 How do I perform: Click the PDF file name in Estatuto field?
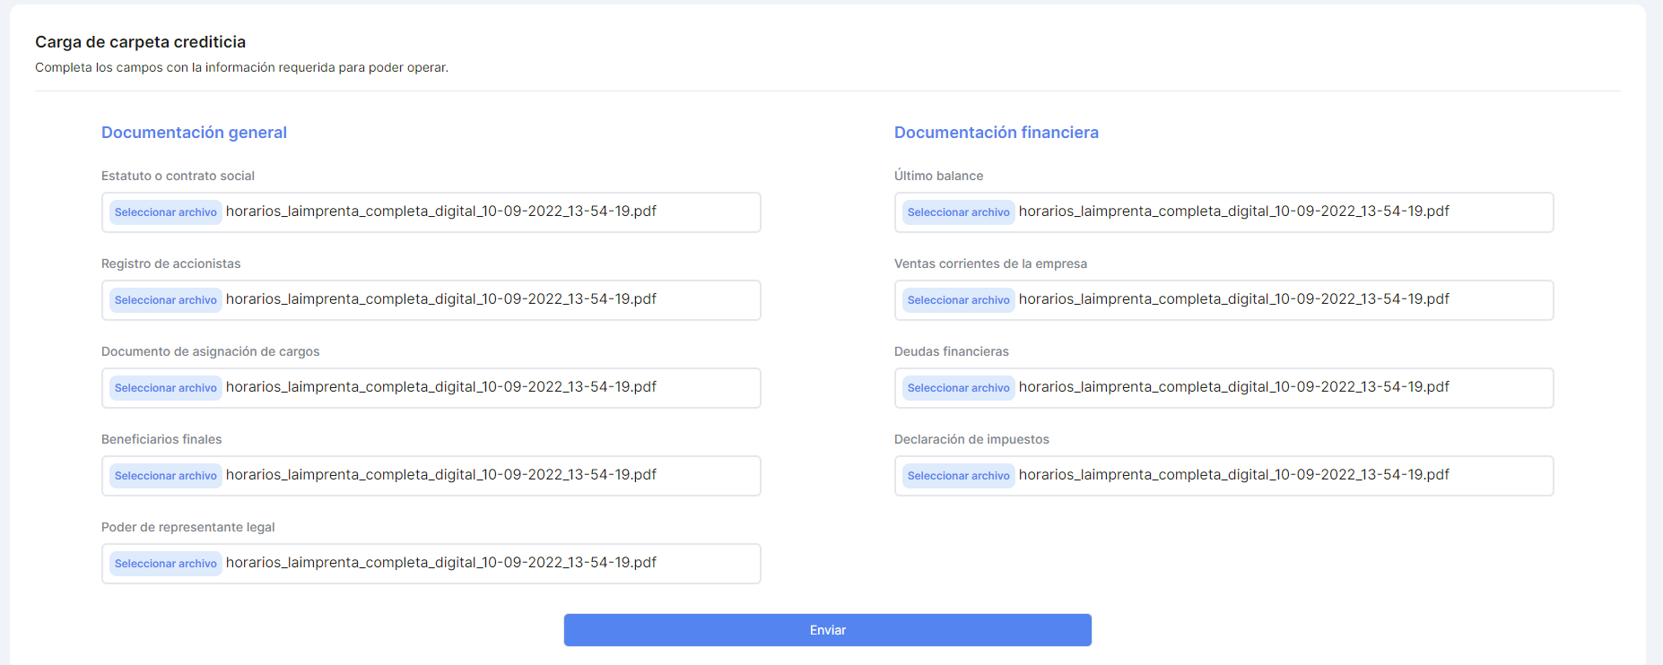[440, 212]
